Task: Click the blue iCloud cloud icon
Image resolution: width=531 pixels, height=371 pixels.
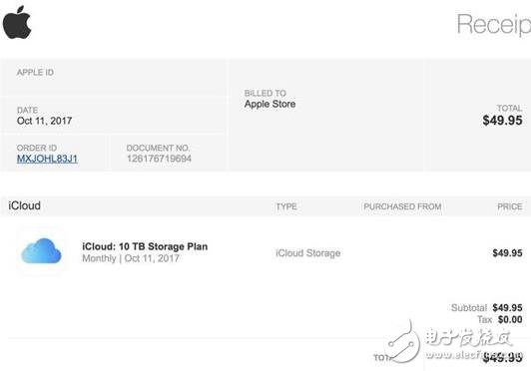Action: point(41,251)
